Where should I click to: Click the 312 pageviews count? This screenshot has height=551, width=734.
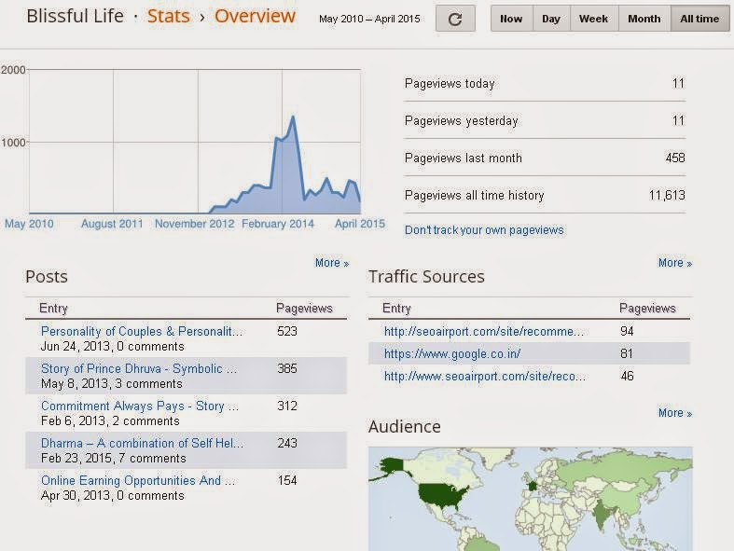click(x=287, y=406)
